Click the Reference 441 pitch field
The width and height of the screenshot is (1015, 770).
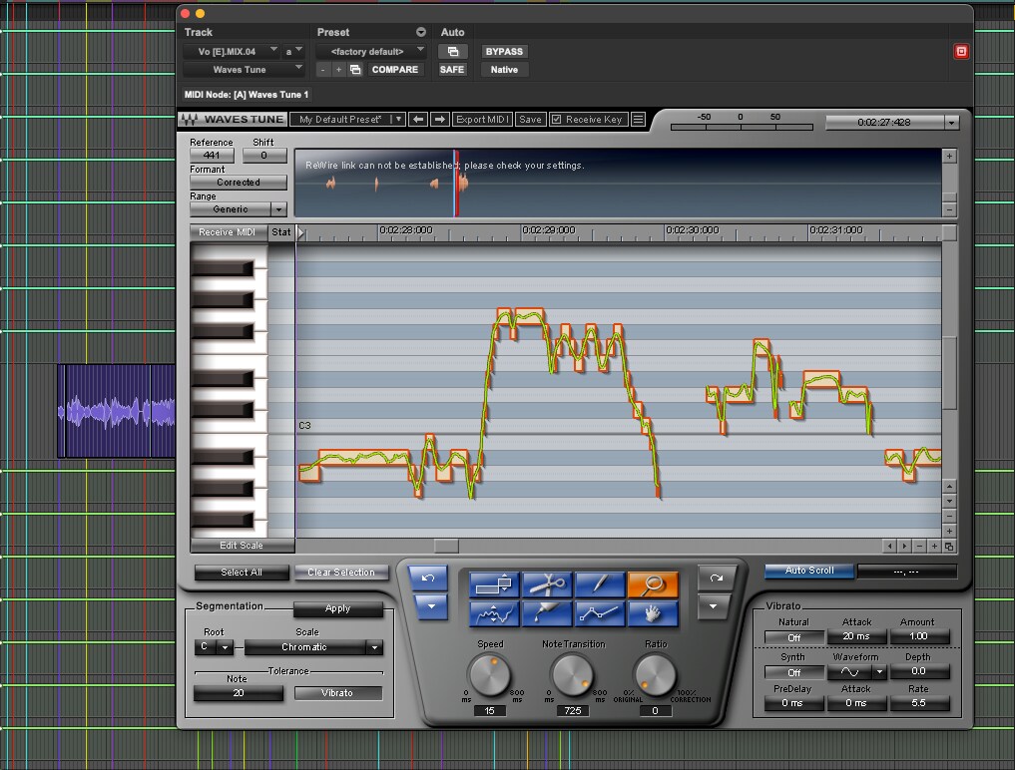tap(212, 156)
